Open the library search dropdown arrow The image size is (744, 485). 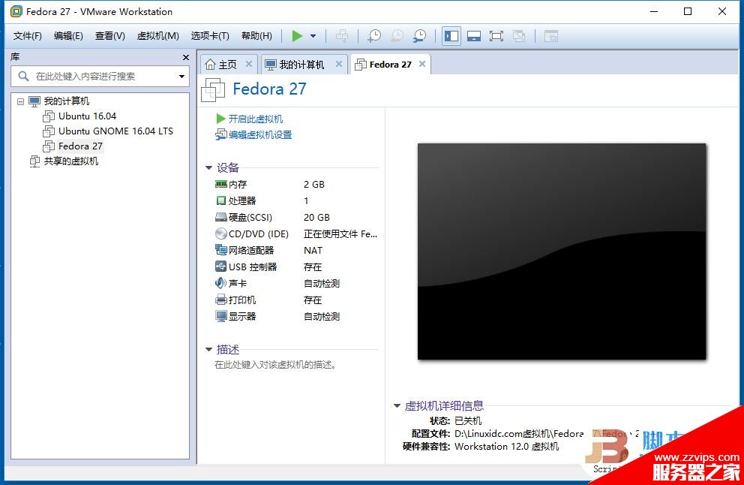pyautogui.click(x=181, y=77)
